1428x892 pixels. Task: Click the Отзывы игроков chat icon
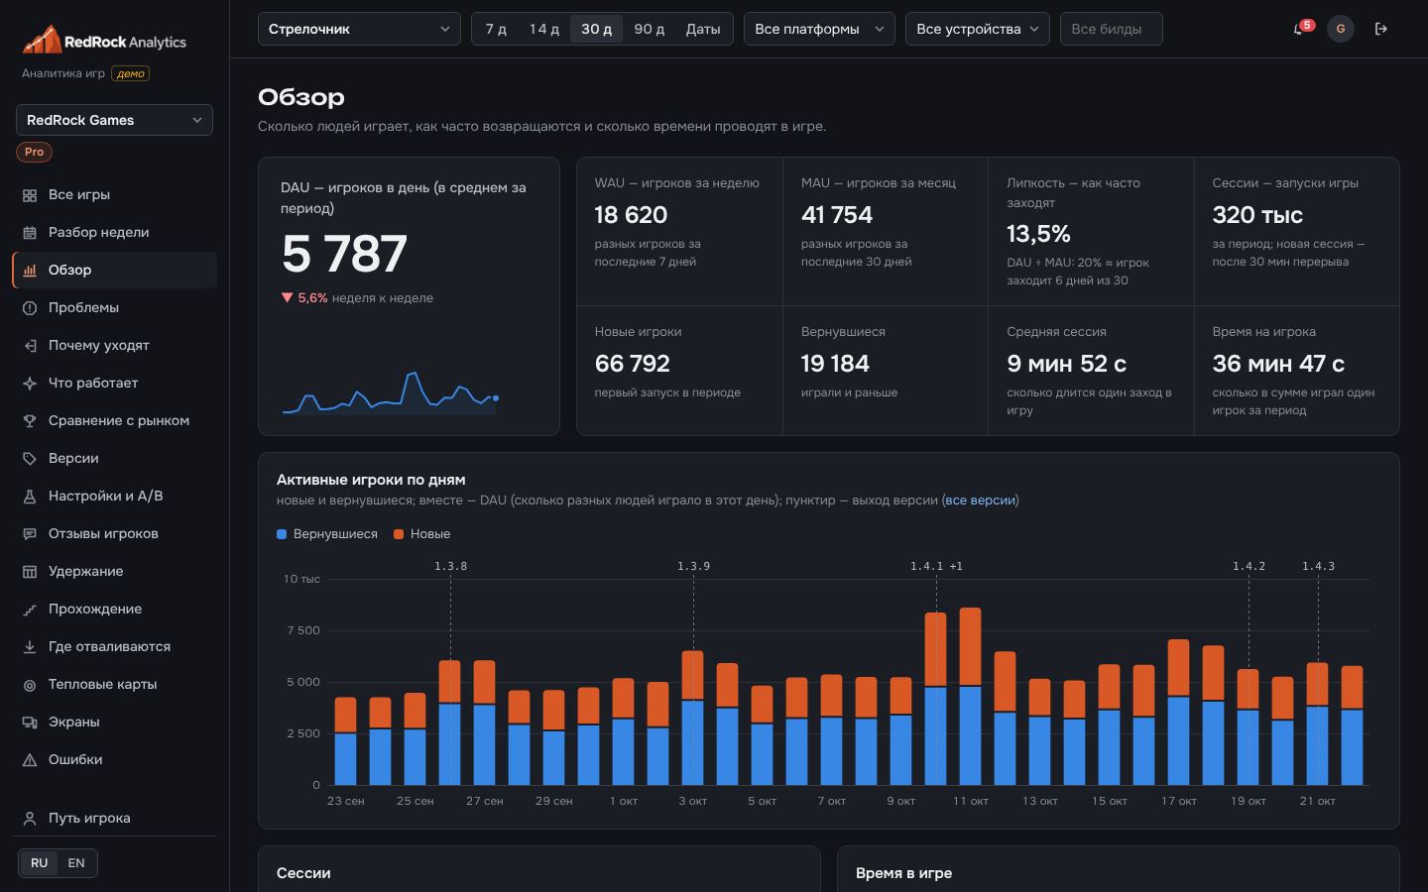pos(30,534)
